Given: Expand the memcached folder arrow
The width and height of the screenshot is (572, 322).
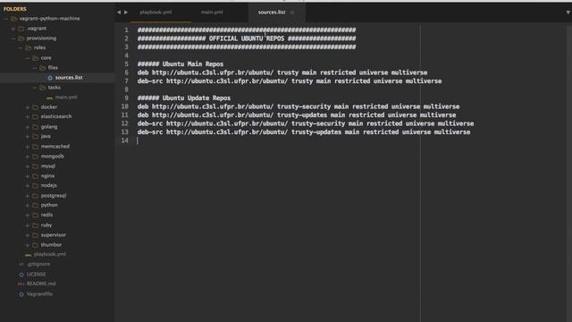Looking at the screenshot, I should (28, 146).
